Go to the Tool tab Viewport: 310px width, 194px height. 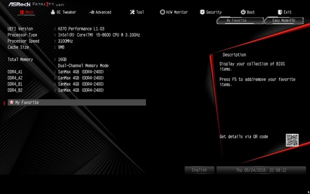(x=140, y=12)
